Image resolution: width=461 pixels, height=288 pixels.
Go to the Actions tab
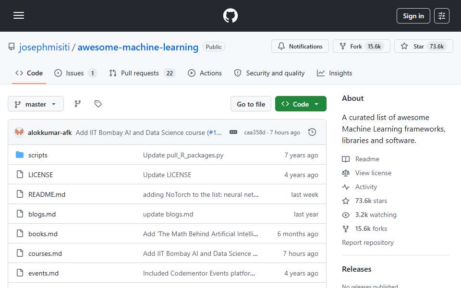[205, 73]
